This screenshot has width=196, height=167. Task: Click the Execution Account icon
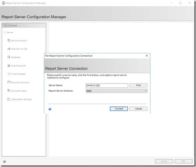coord(9,82)
